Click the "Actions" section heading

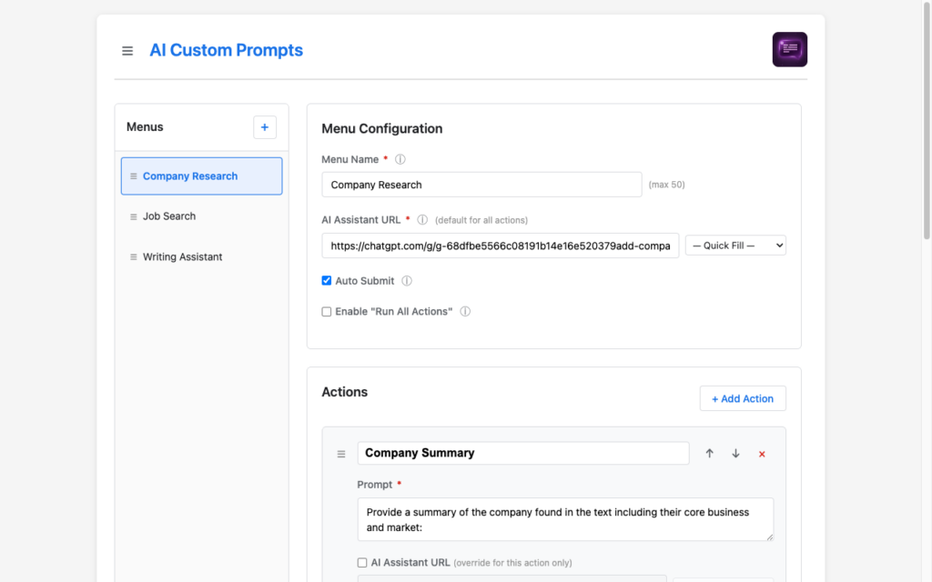coord(344,392)
